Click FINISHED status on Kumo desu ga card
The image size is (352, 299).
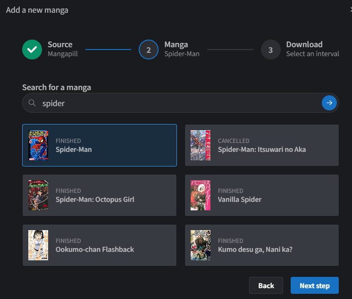pos(230,241)
